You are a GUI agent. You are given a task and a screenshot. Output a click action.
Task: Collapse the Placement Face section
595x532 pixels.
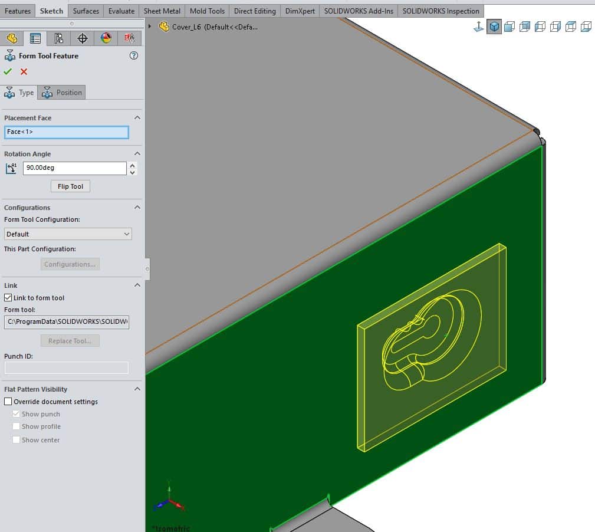(137, 118)
